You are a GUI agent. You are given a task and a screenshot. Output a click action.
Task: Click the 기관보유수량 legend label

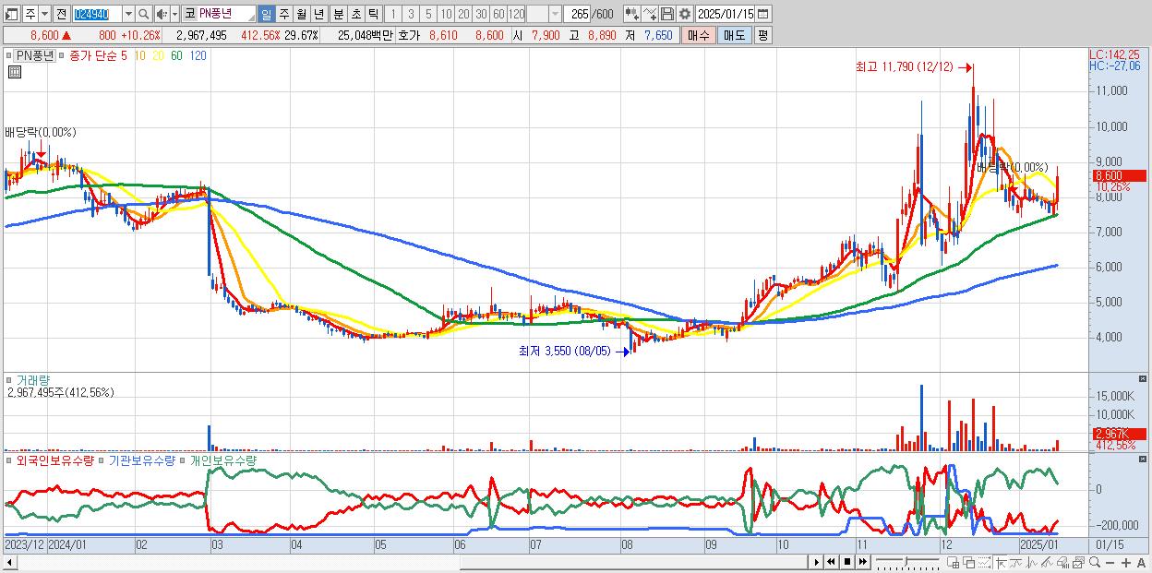coord(141,460)
